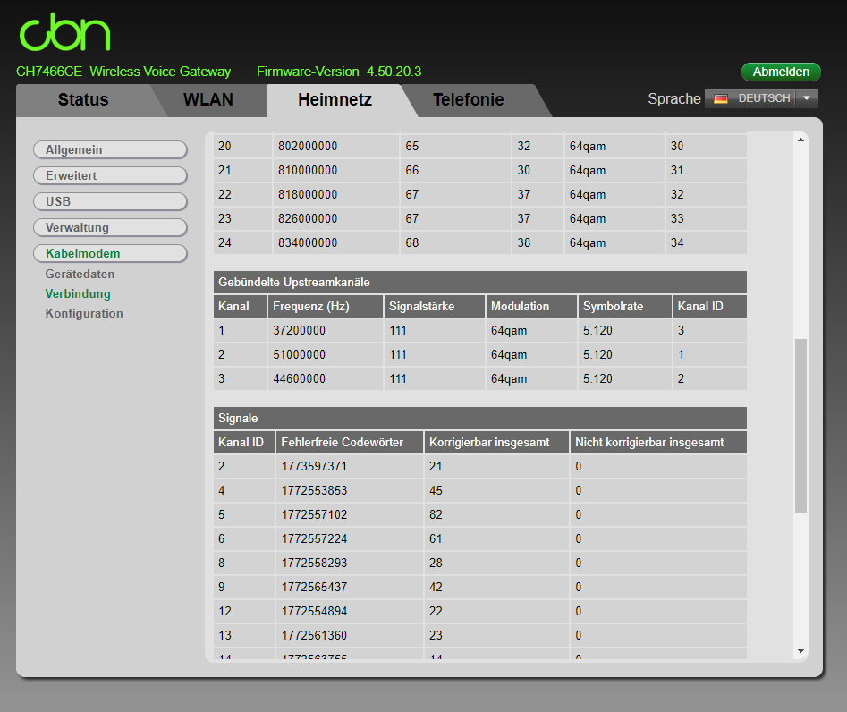Image resolution: width=847 pixels, height=712 pixels.
Task: Click the Symbolrate column header
Action: click(625, 306)
